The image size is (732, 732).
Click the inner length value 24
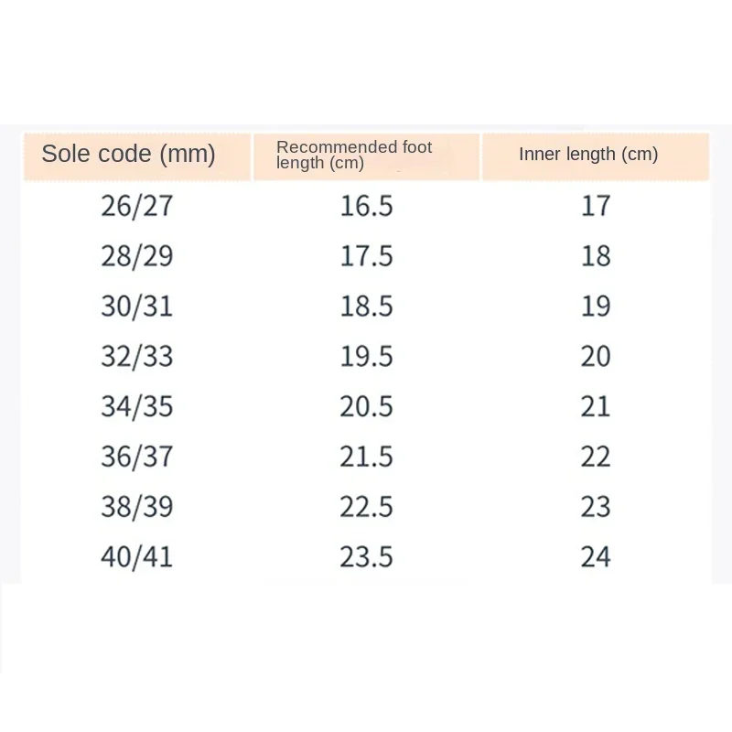click(596, 557)
